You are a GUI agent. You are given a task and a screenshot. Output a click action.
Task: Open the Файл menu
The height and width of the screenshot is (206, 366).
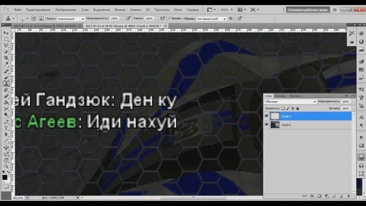[18, 10]
